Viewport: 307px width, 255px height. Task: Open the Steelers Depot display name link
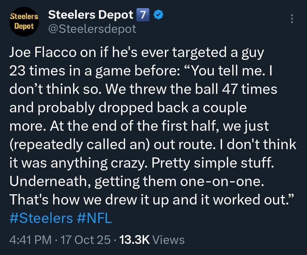(90, 14)
